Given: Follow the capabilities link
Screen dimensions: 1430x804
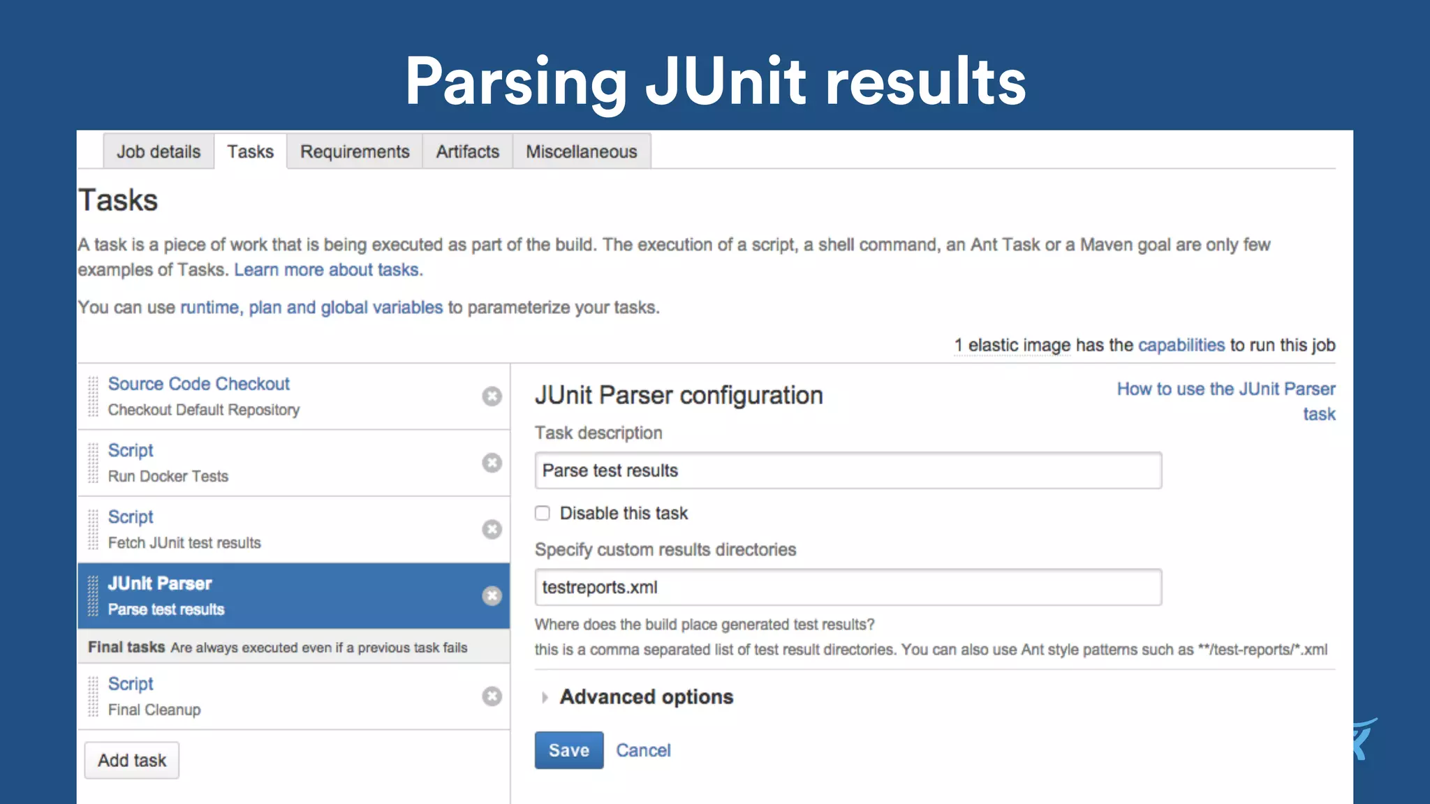Looking at the screenshot, I should tap(1181, 345).
